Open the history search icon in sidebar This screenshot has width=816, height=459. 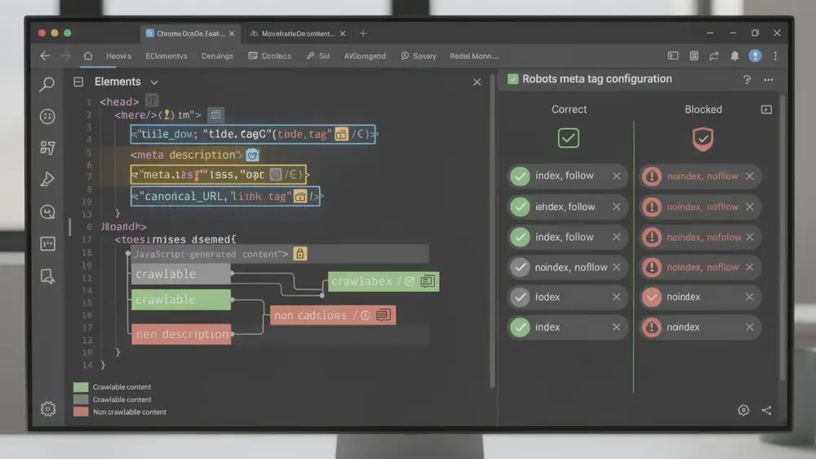[x=47, y=212]
